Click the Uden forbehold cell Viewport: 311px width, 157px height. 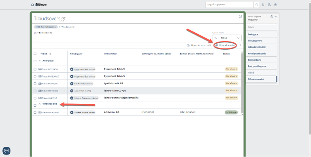pos(187,112)
